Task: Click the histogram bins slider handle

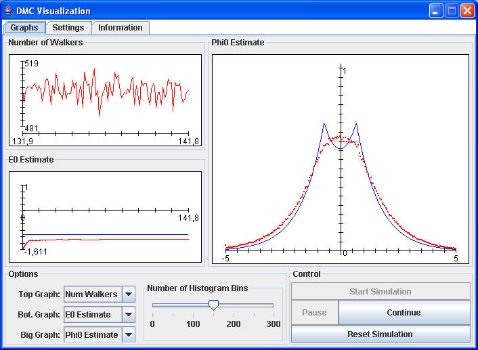Action: [213, 305]
